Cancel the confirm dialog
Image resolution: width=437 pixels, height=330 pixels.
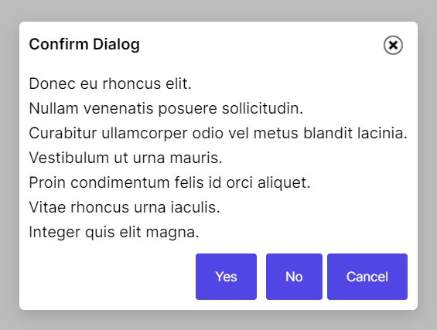(367, 277)
